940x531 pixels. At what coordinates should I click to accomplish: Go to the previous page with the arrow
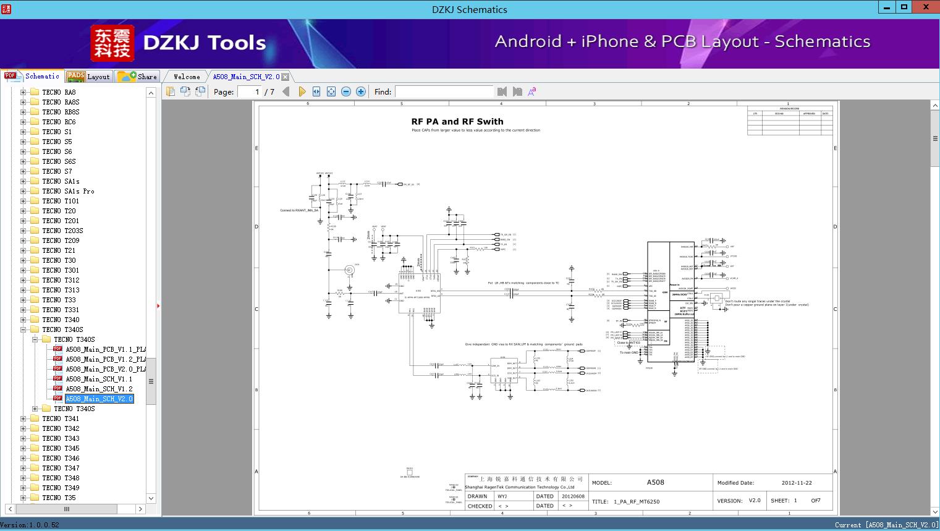point(286,91)
